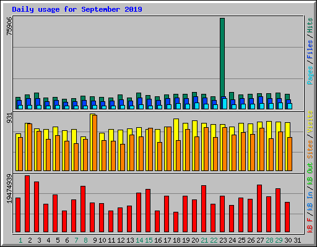The height and width of the screenshot is (247, 317).
Task: Click the red KB bar for day 27
Action: point(259,209)
